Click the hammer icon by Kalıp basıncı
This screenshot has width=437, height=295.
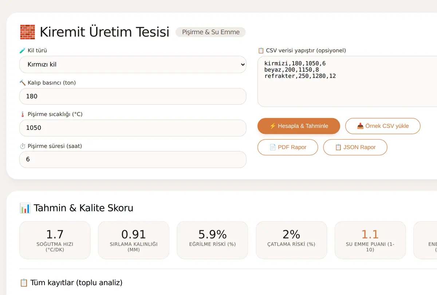tap(22, 83)
